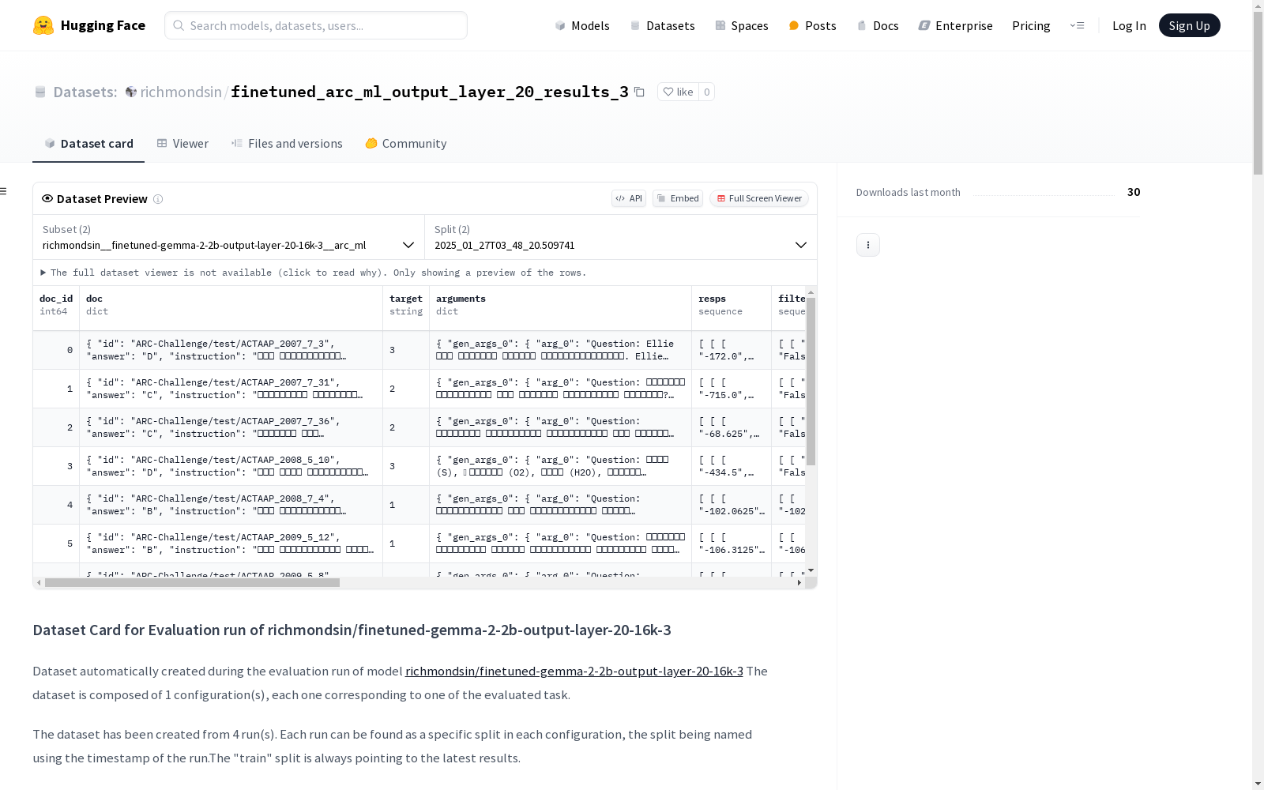Screen dimensions: 1264x790
Task: Open Enterprise in the top navigation
Action: [955, 25]
